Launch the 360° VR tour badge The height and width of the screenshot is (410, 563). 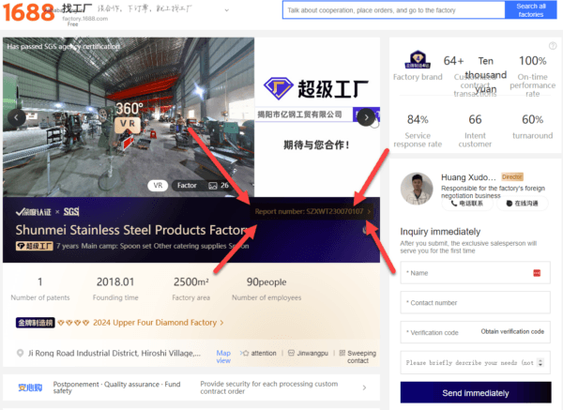pos(129,116)
